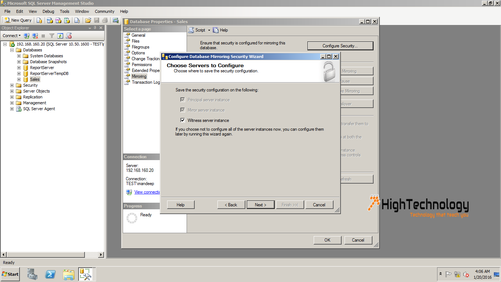Click Connect Object Explorer icon

[27, 36]
